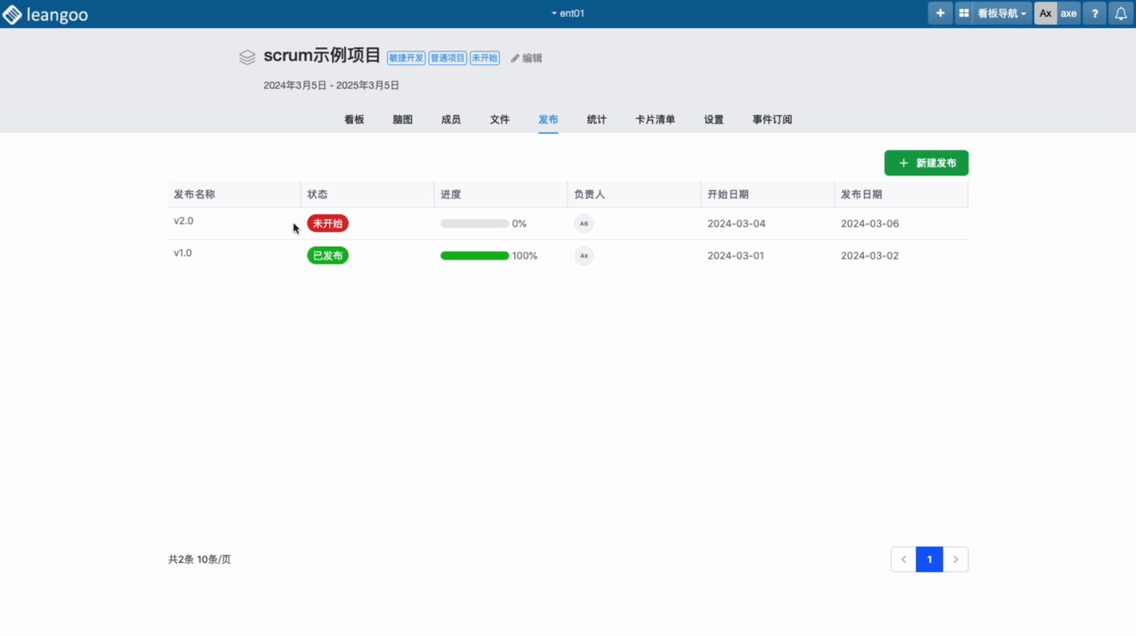Click the project layers icon beside title
This screenshot has width=1136, height=636.
click(247, 58)
